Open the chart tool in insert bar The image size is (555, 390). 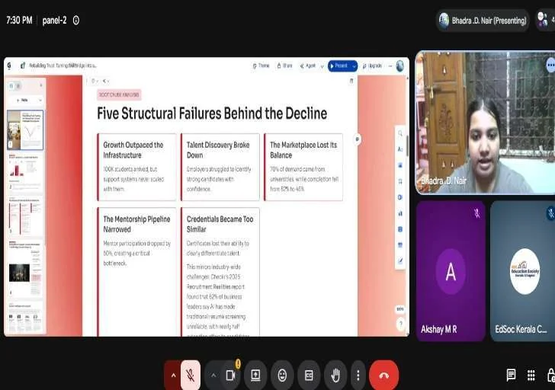[x=400, y=213]
